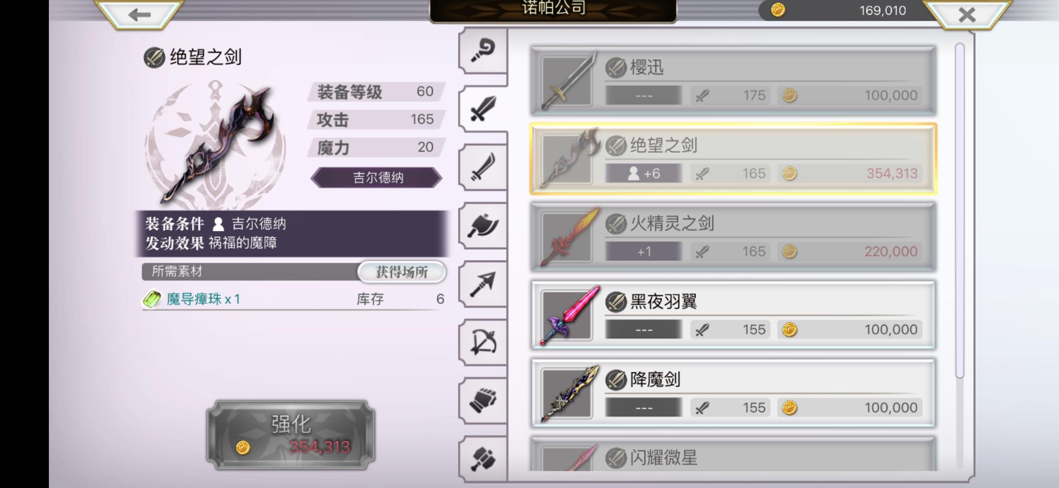Open the 获得场所 obtain location button
Screen dimensions: 1059x488
tap(401, 272)
